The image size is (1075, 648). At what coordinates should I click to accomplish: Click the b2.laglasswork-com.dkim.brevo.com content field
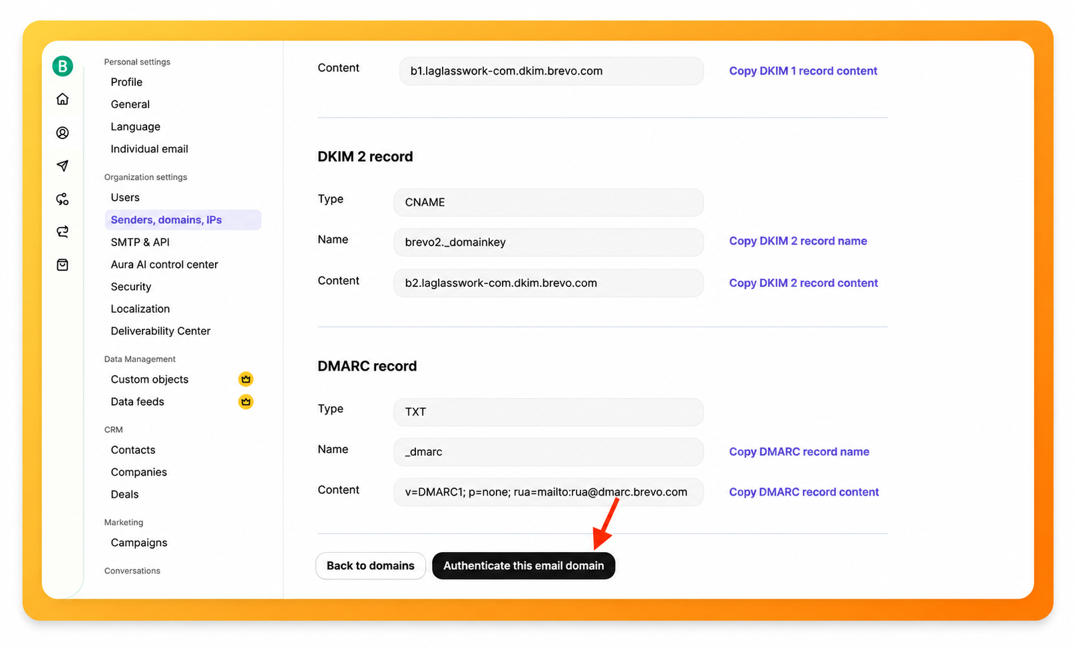click(x=548, y=283)
